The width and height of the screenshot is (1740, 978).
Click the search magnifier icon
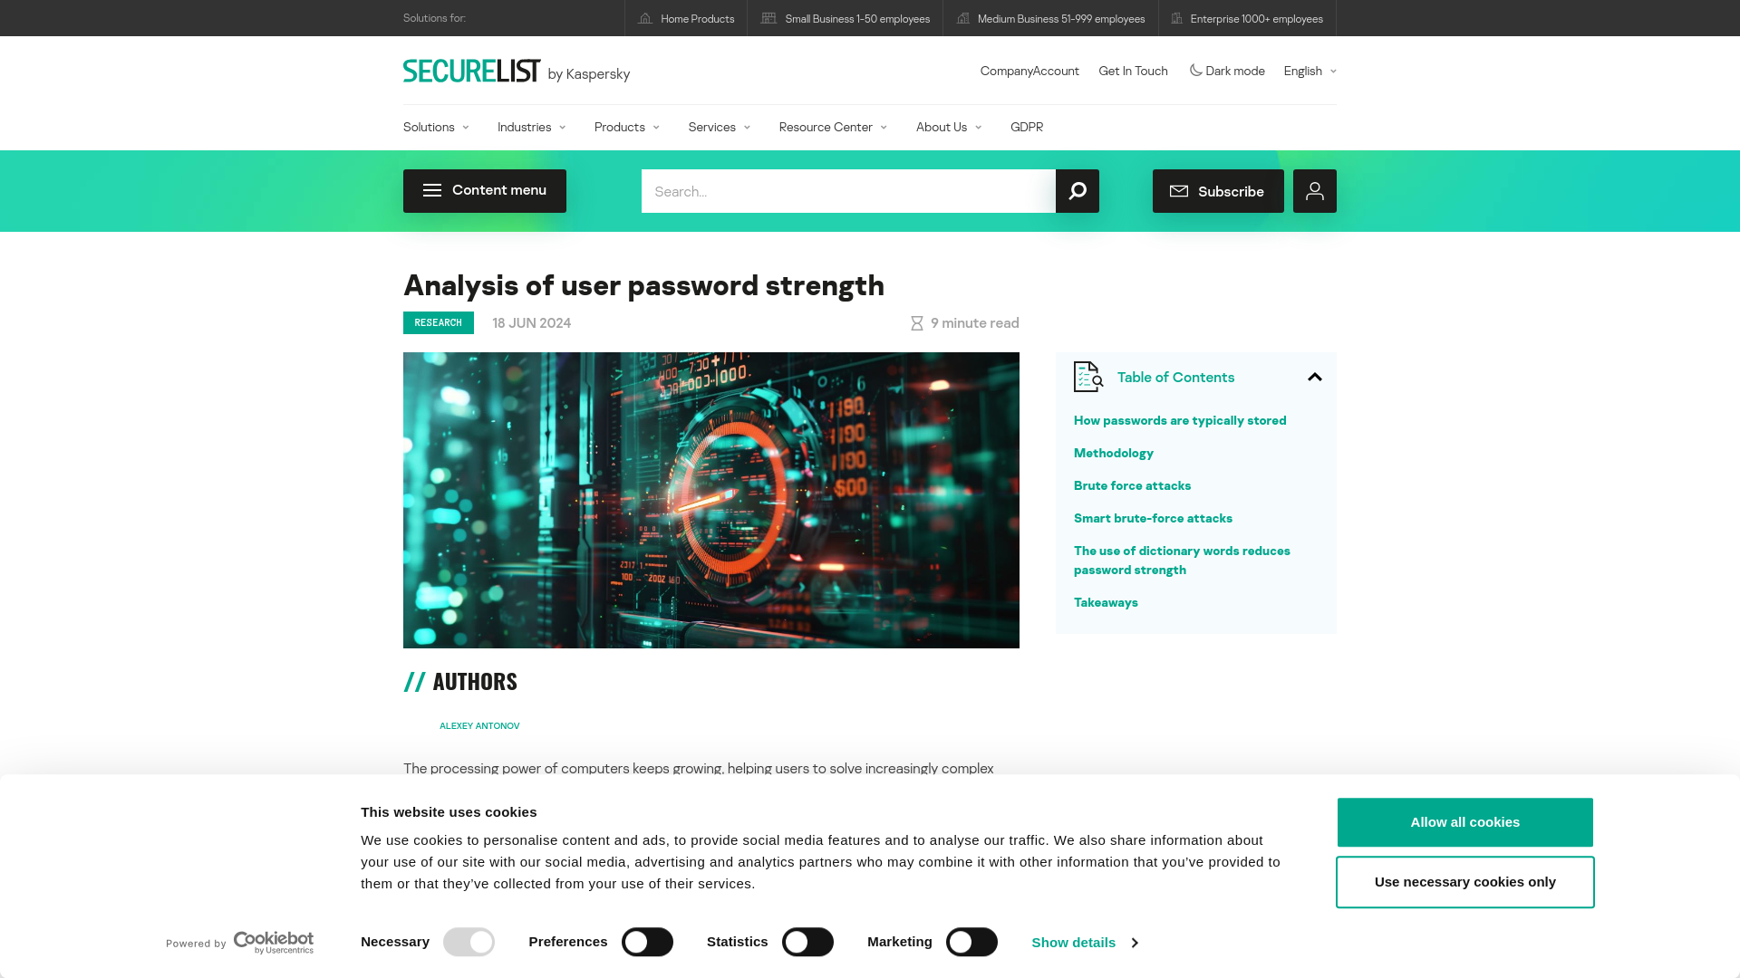pos(1076,191)
